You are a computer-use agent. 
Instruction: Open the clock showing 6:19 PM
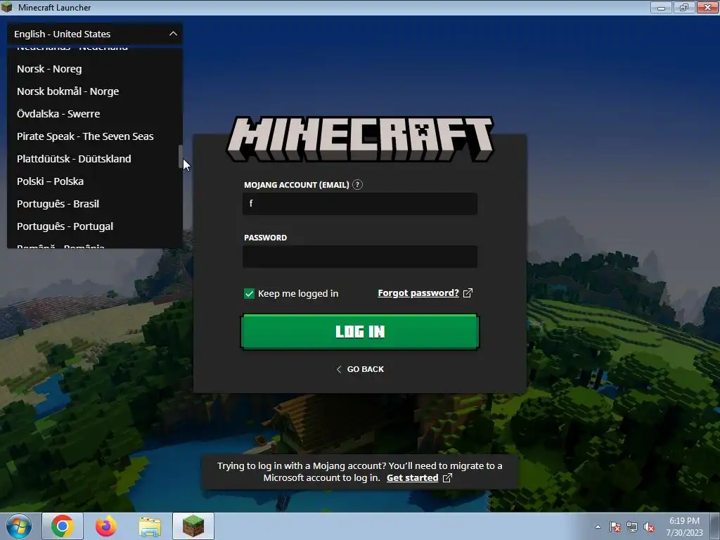[x=684, y=527]
